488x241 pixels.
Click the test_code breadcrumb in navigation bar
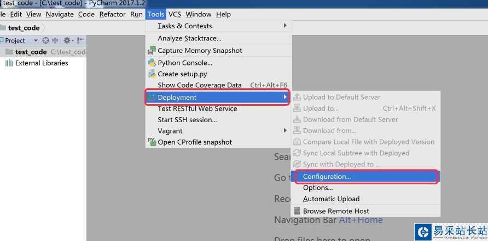[x=24, y=28]
